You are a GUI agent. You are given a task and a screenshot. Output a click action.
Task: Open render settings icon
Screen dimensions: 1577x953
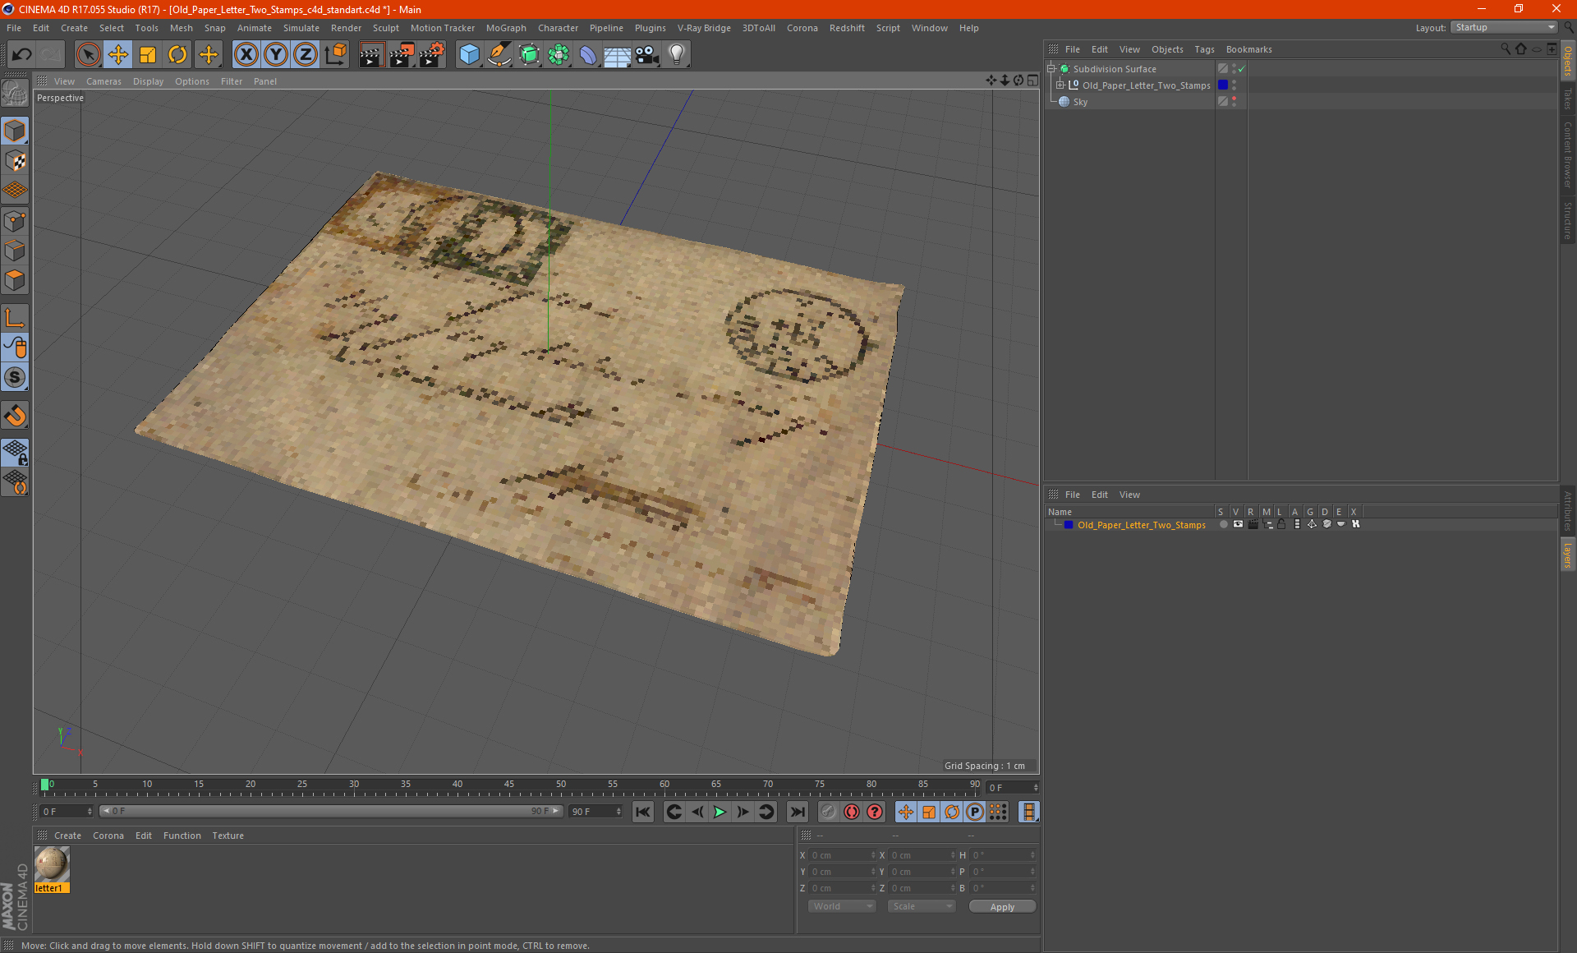click(x=432, y=54)
